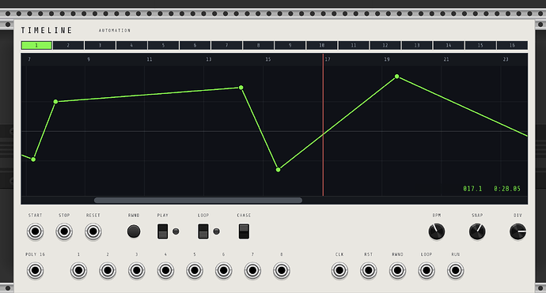Select automation lane tab 4

tap(131, 45)
